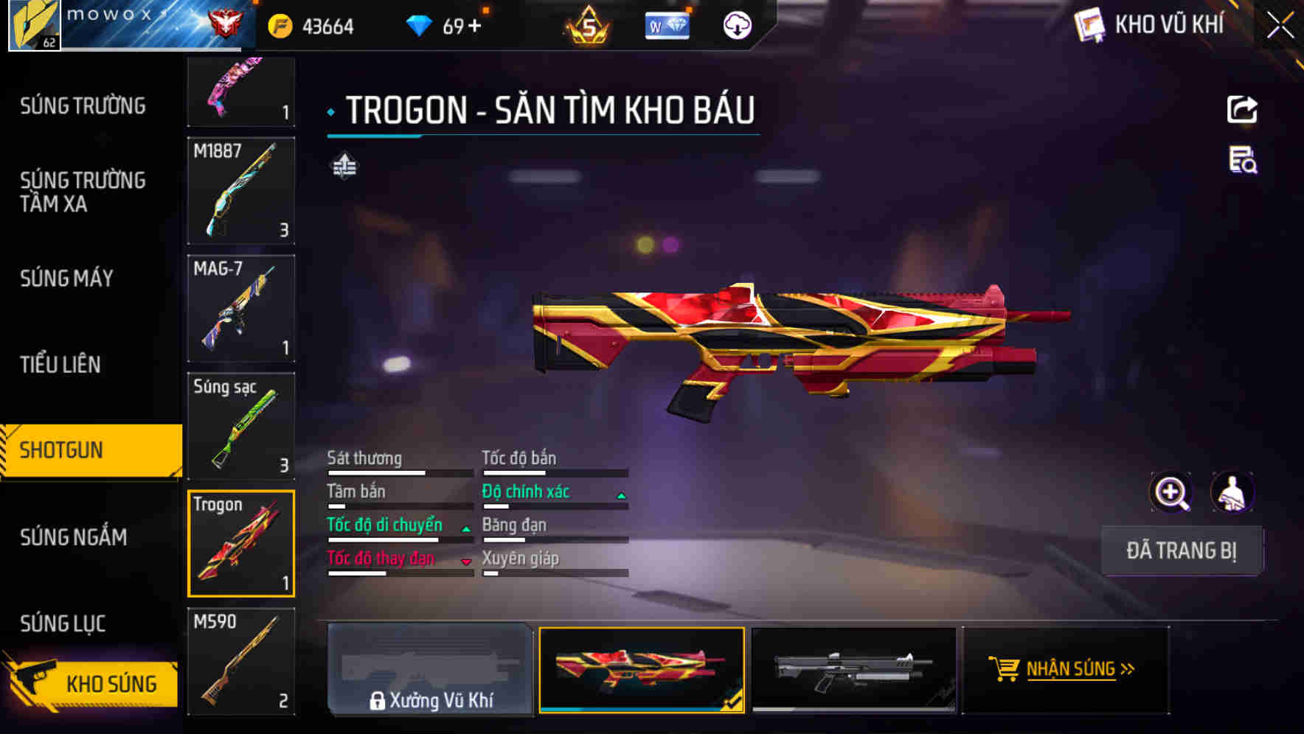Click the KHO SÚNG menu button
This screenshot has width=1304, height=734.
91,683
